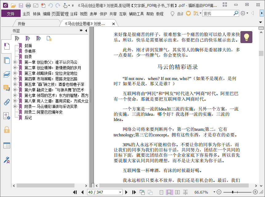The image size is (265, 197).
Task: Click the add new bookmark icon
Action: [28, 38]
